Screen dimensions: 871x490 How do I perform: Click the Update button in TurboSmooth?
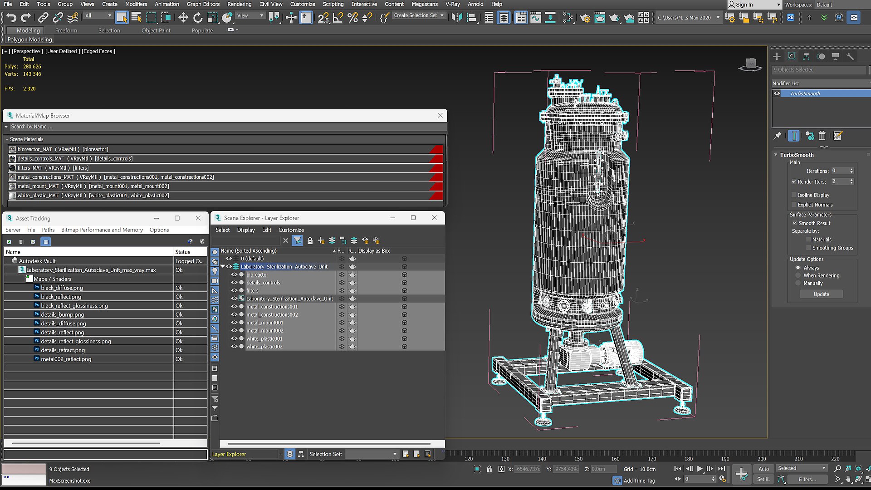coord(821,294)
